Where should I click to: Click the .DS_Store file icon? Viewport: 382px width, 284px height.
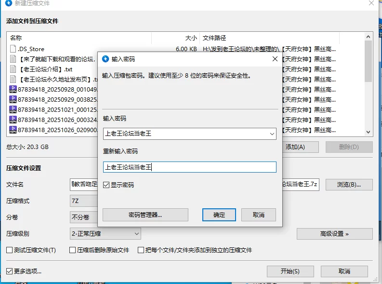point(13,49)
